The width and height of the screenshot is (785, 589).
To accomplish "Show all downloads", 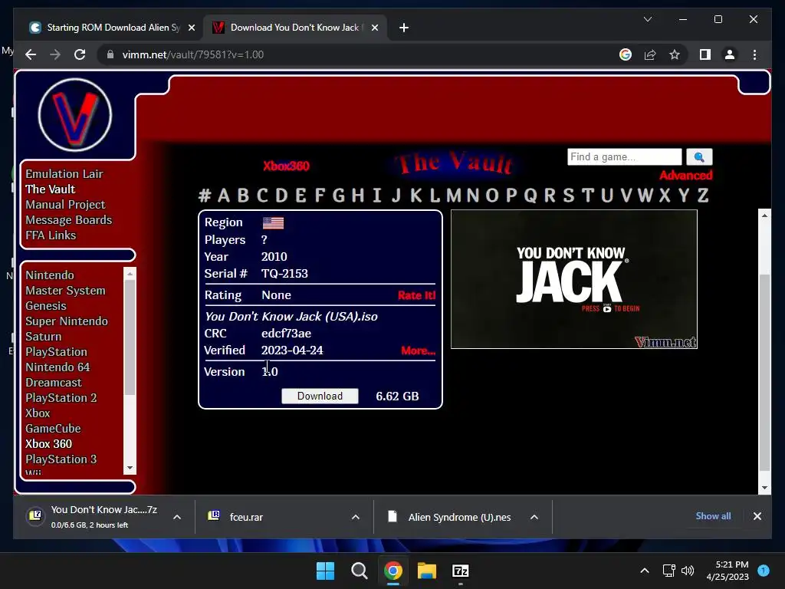I will (713, 516).
